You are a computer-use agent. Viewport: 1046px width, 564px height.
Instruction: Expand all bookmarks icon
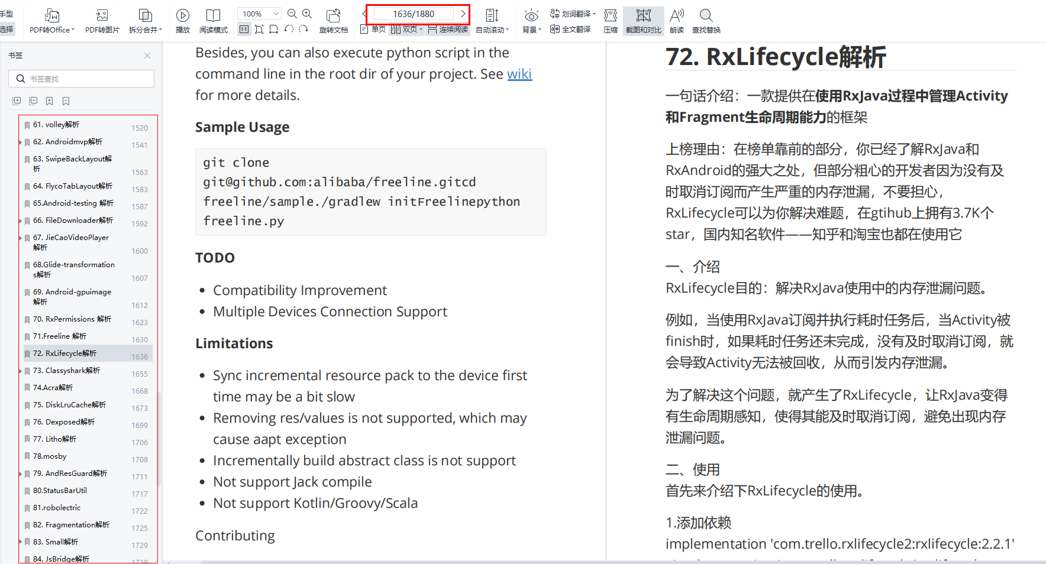(17, 101)
